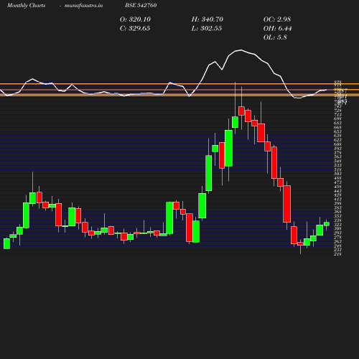Click the 218 price axis label

pyautogui.click(x=337, y=254)
